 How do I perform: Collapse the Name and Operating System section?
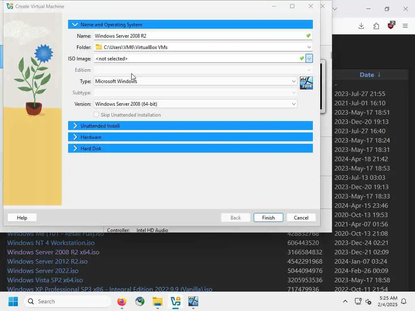pyautogui.click(x=190, y=25)
